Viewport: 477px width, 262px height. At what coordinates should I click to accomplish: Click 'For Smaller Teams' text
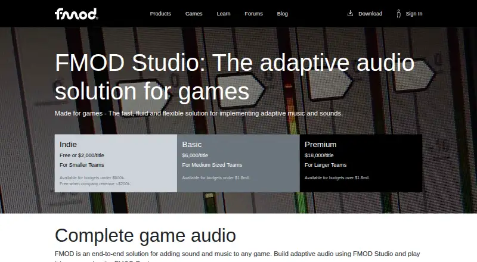click(x=82, y=165)
